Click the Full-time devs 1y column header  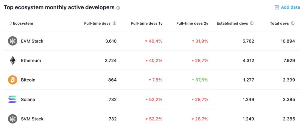click(x=147, y=23)
